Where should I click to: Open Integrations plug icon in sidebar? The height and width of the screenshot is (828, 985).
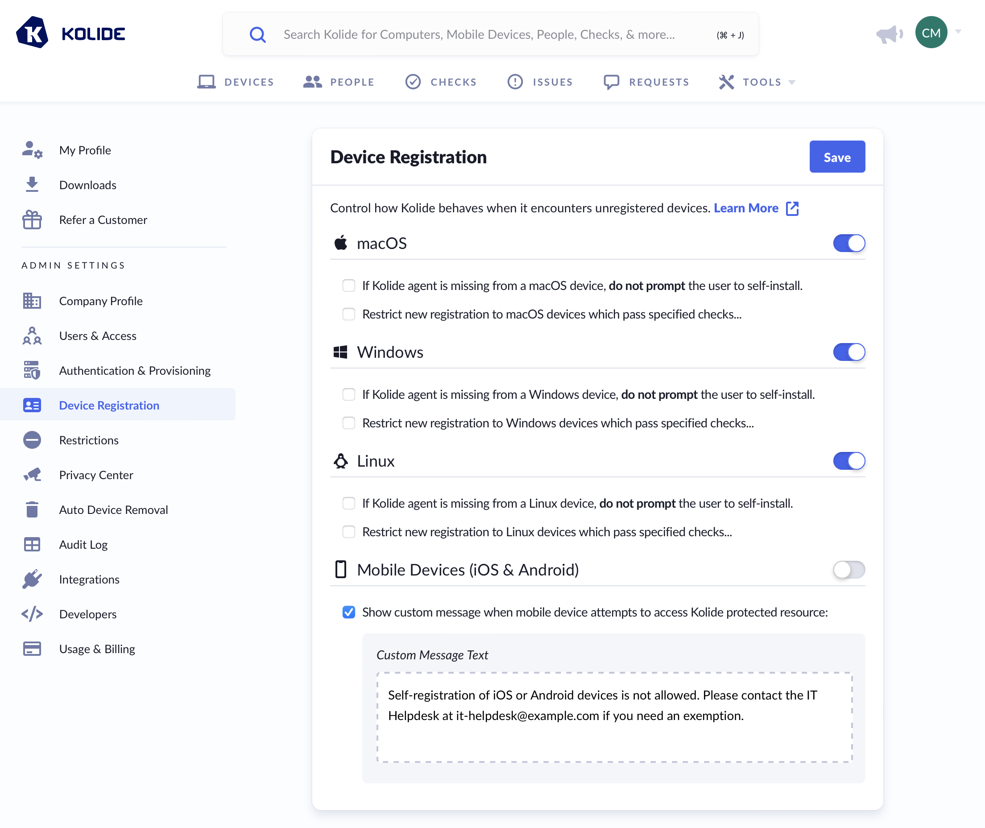[32, 579]
